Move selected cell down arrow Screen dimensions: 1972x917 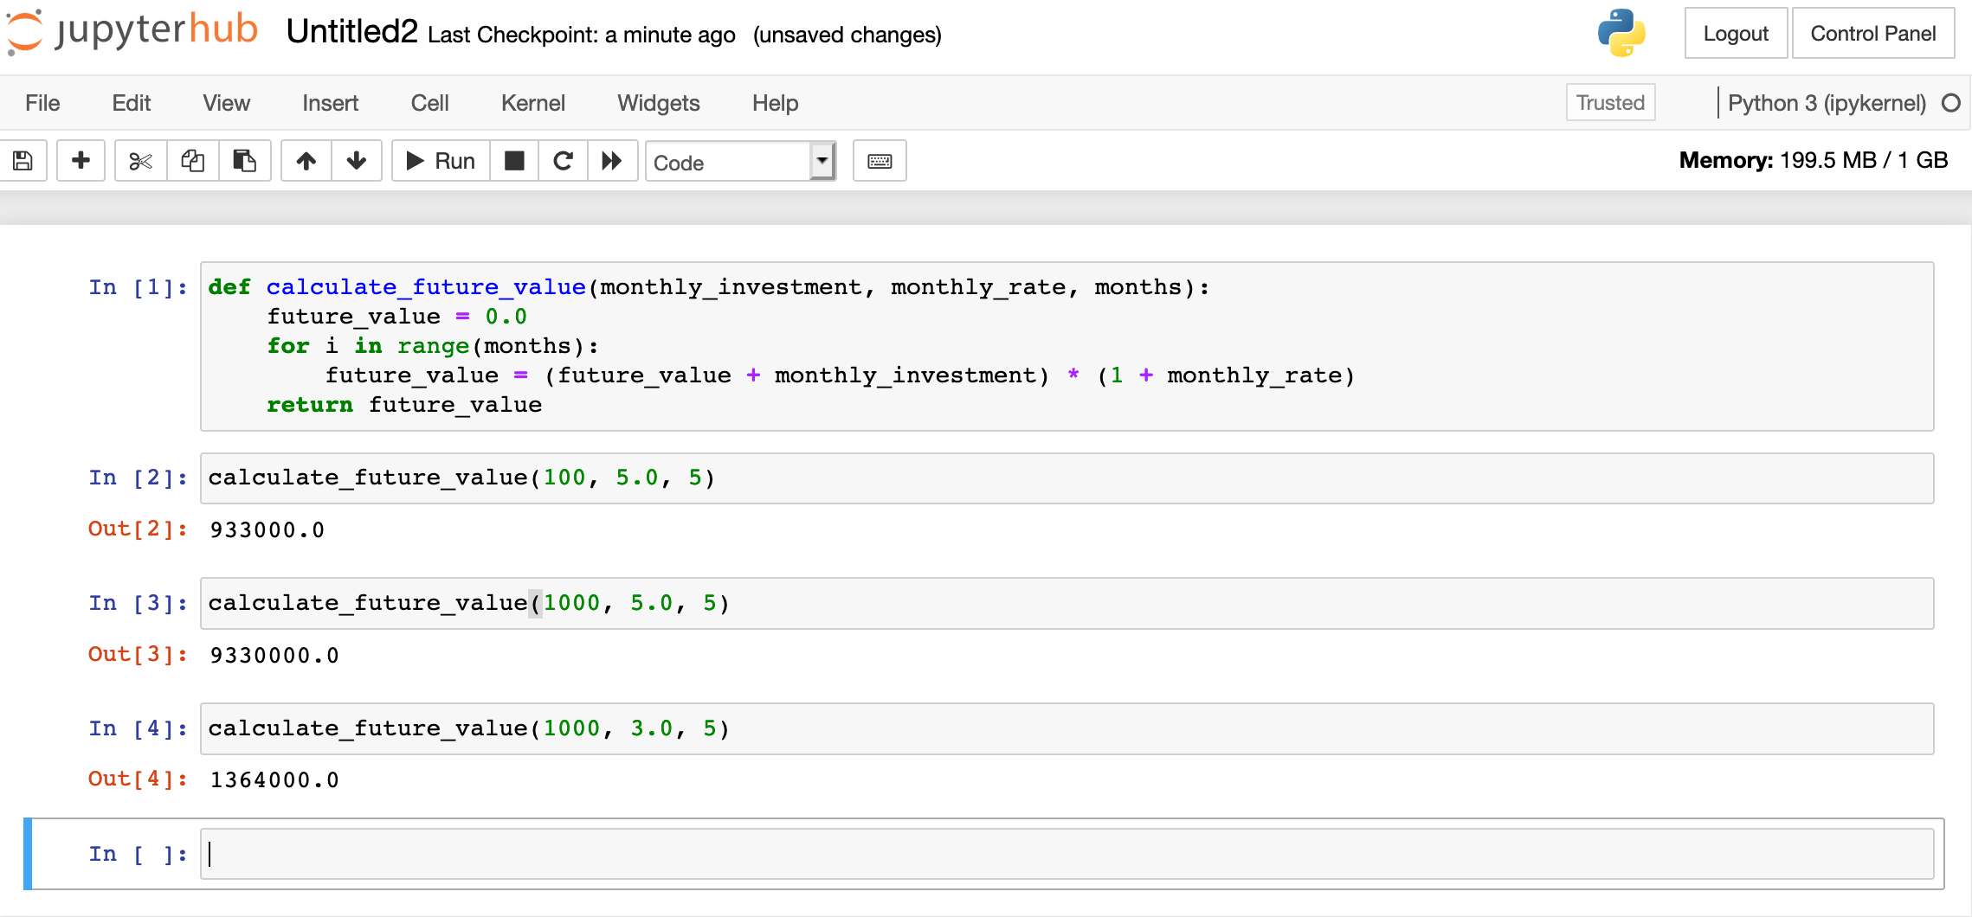pyautogui.click(x=357, y=161)
